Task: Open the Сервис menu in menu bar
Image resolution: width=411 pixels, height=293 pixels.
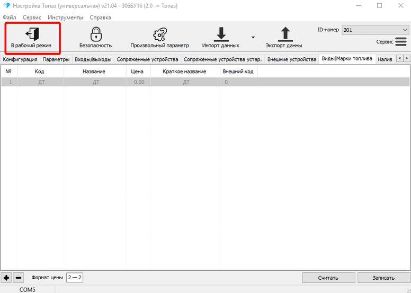Action: click(32, 17)
